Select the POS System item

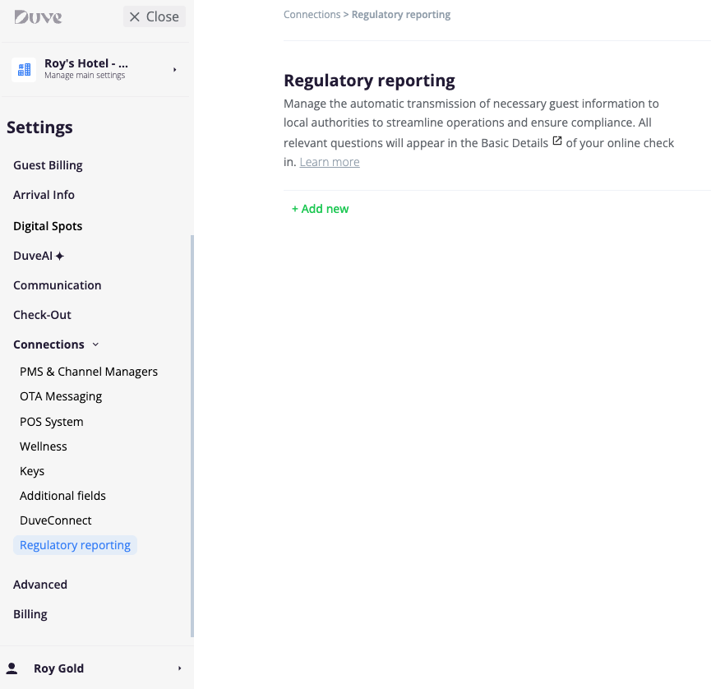[52, 422]
